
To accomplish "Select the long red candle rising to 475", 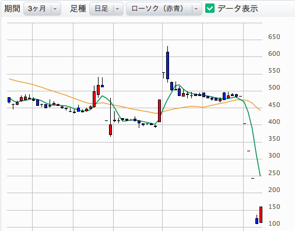I will tap(159, 111).
